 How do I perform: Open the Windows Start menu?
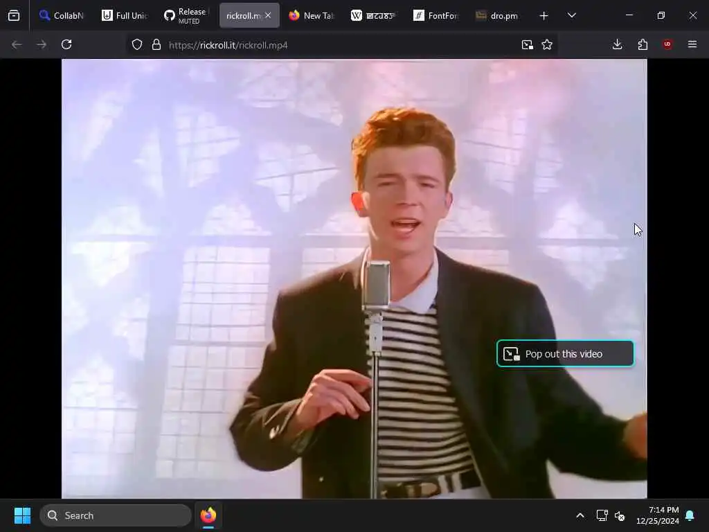tap(23, 515)
